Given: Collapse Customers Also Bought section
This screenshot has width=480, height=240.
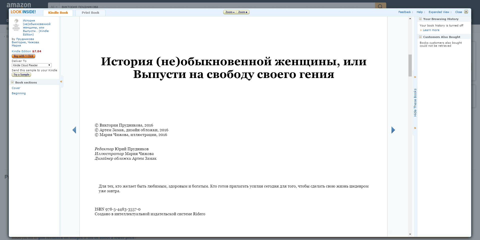Looking at the screenshot, I should pos(420,37).
